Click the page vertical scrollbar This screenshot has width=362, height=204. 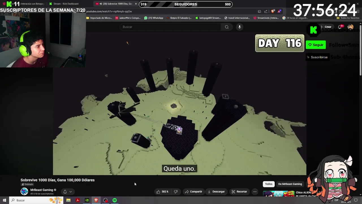[360, 51]
